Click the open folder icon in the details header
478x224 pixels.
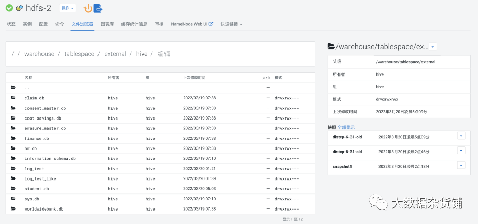click(331, 46)
